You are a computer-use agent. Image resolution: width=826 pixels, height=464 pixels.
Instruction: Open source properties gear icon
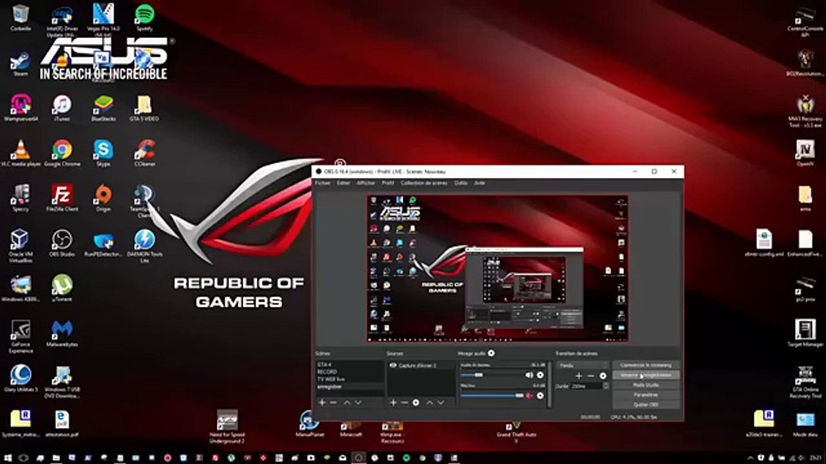pyautogui.click(x=416, y=403)
